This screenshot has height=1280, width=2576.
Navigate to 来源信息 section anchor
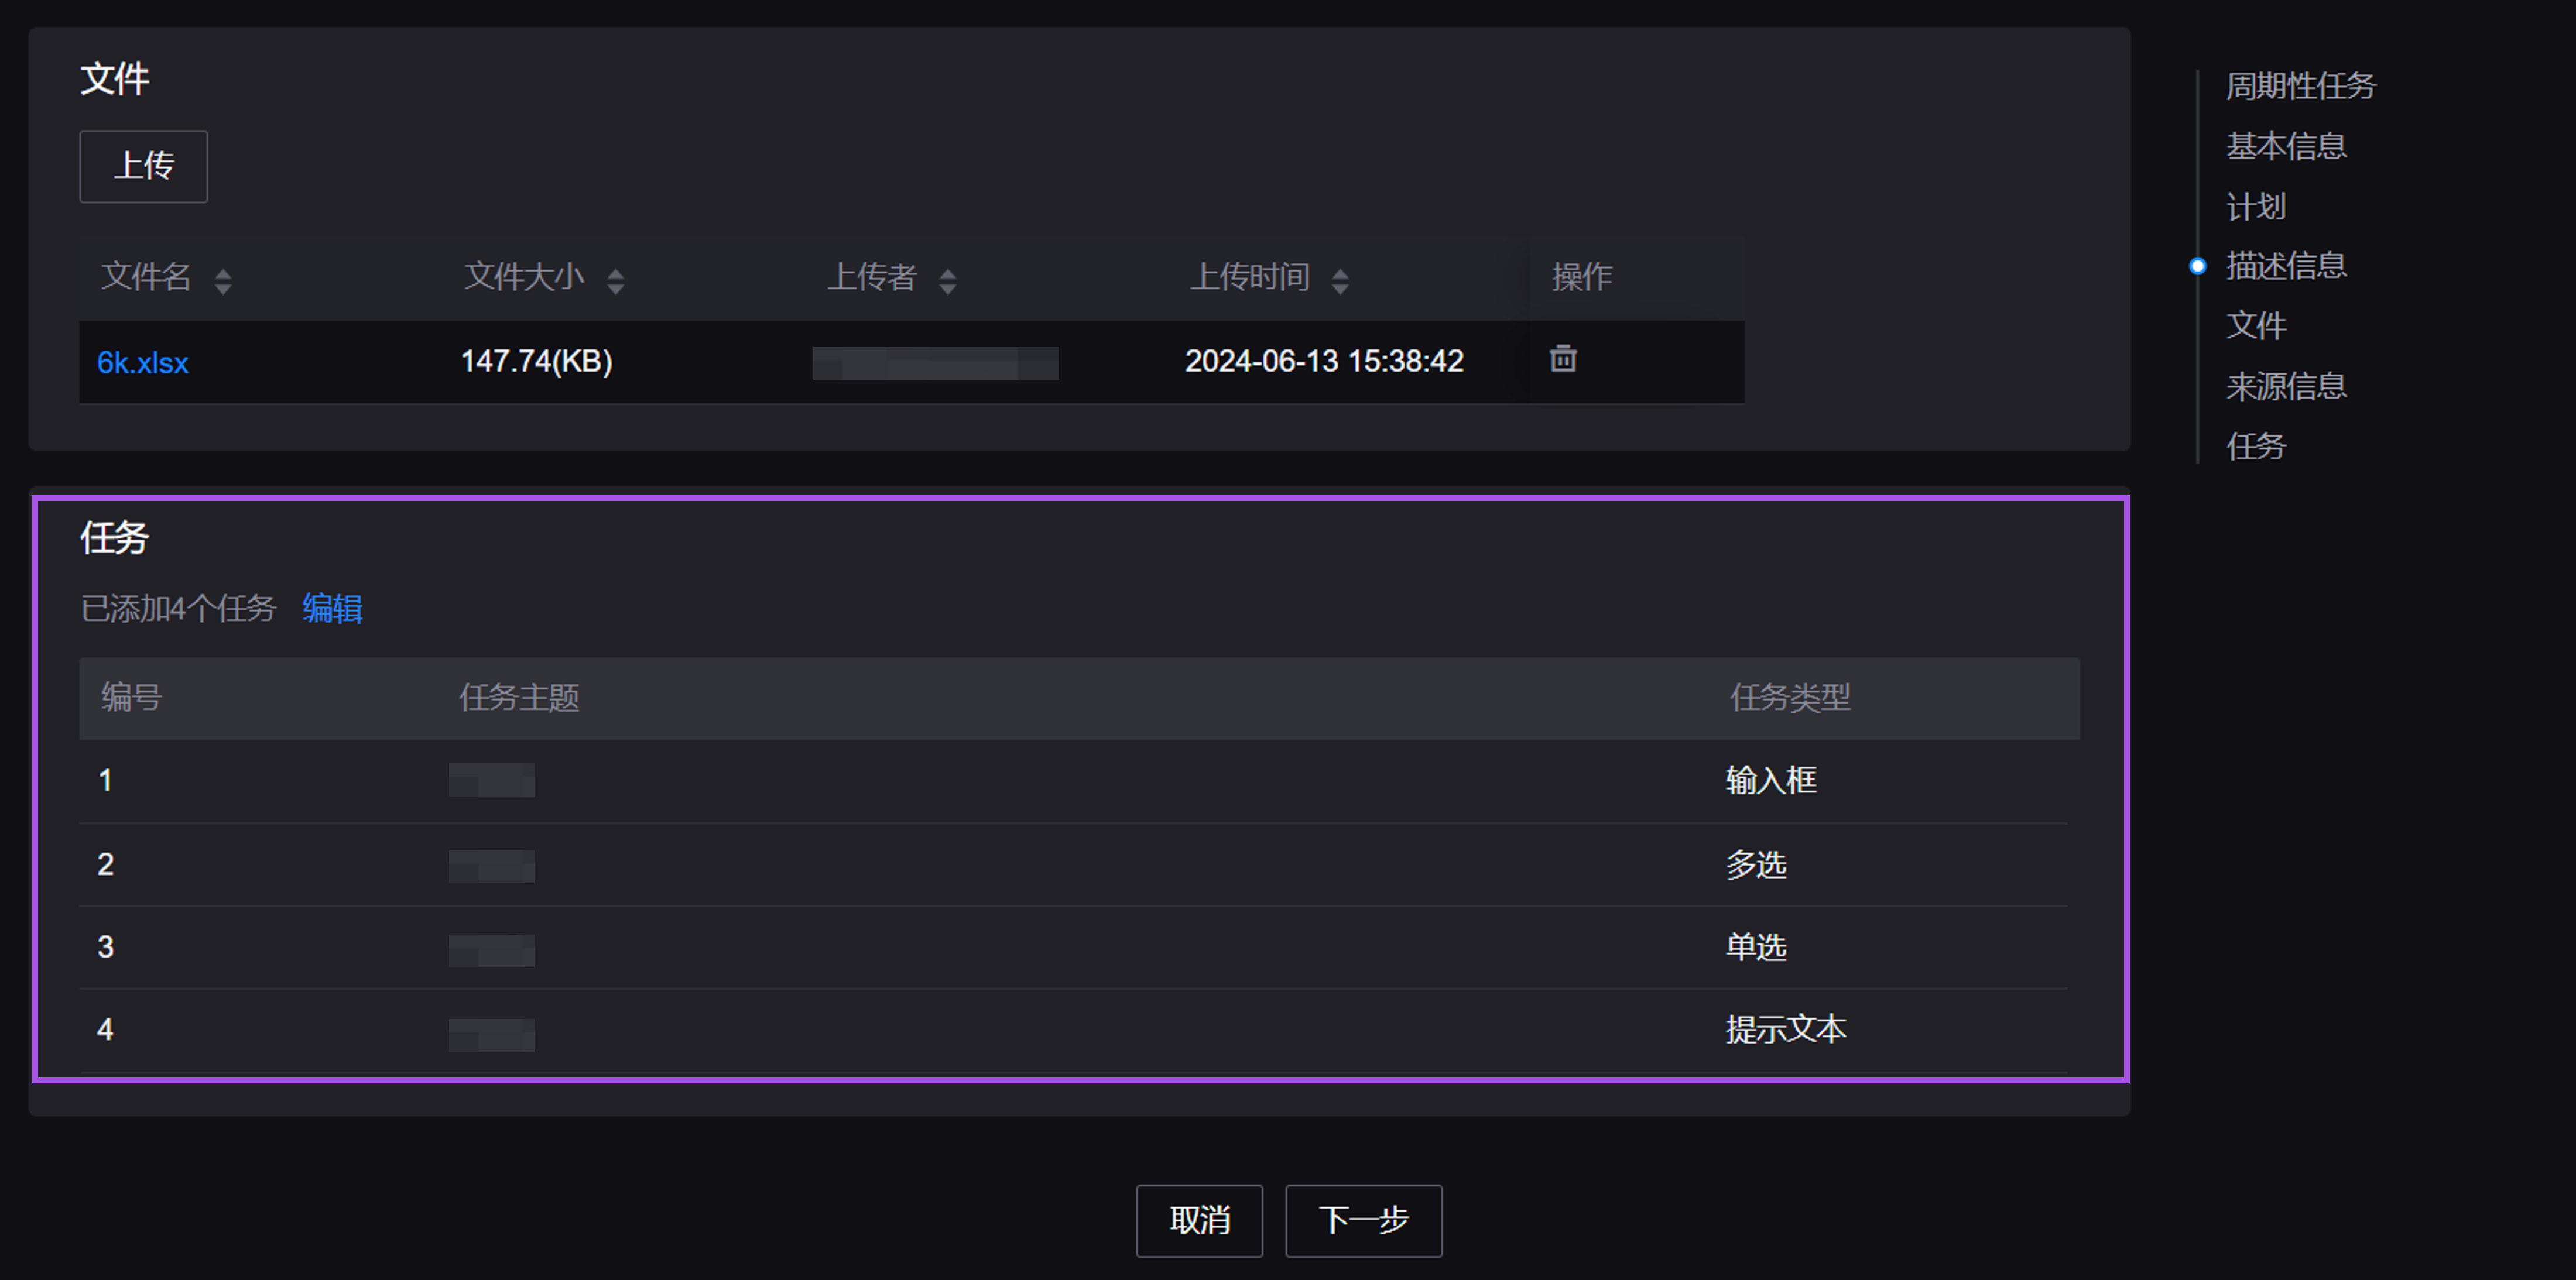point(2286,386)
